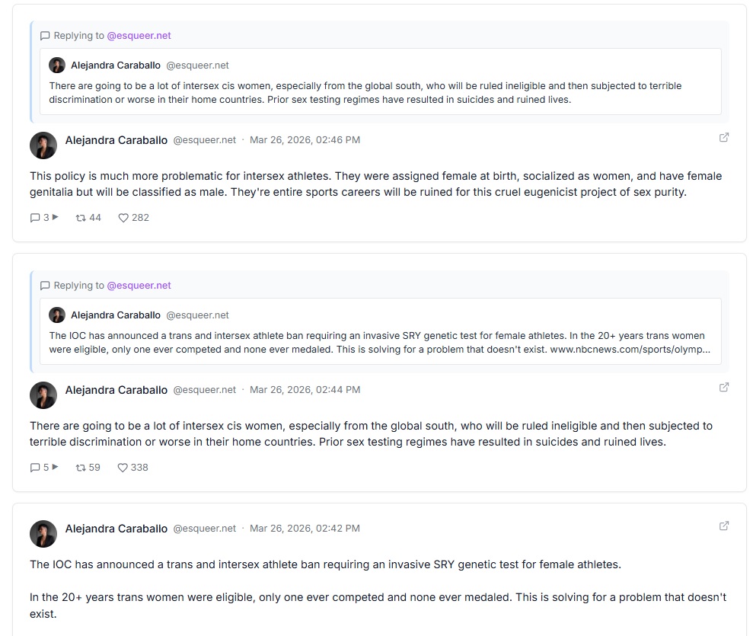Click Alejandra Caraballo name on 02:42 PM post
Screen dimensions: 753x636
(116, 529)
